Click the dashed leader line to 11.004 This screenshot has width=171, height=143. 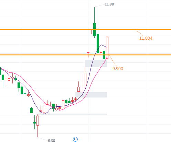[139, 32]
